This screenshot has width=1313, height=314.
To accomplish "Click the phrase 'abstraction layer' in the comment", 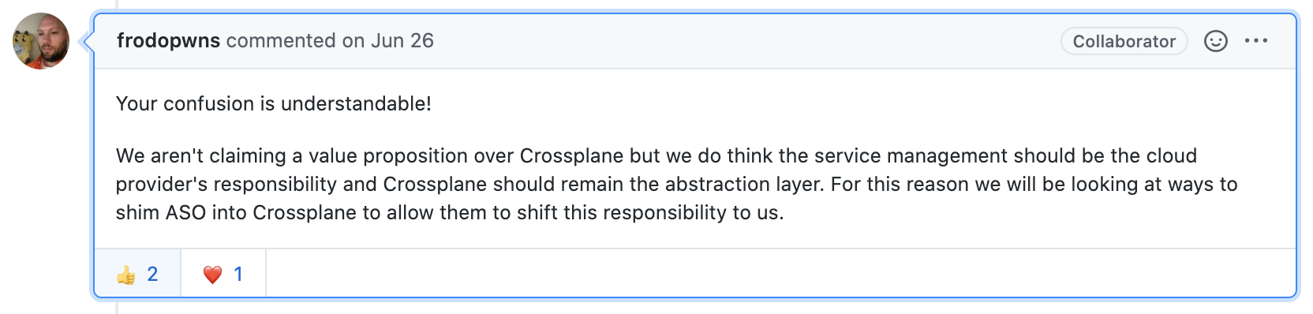I will [745, 184].
